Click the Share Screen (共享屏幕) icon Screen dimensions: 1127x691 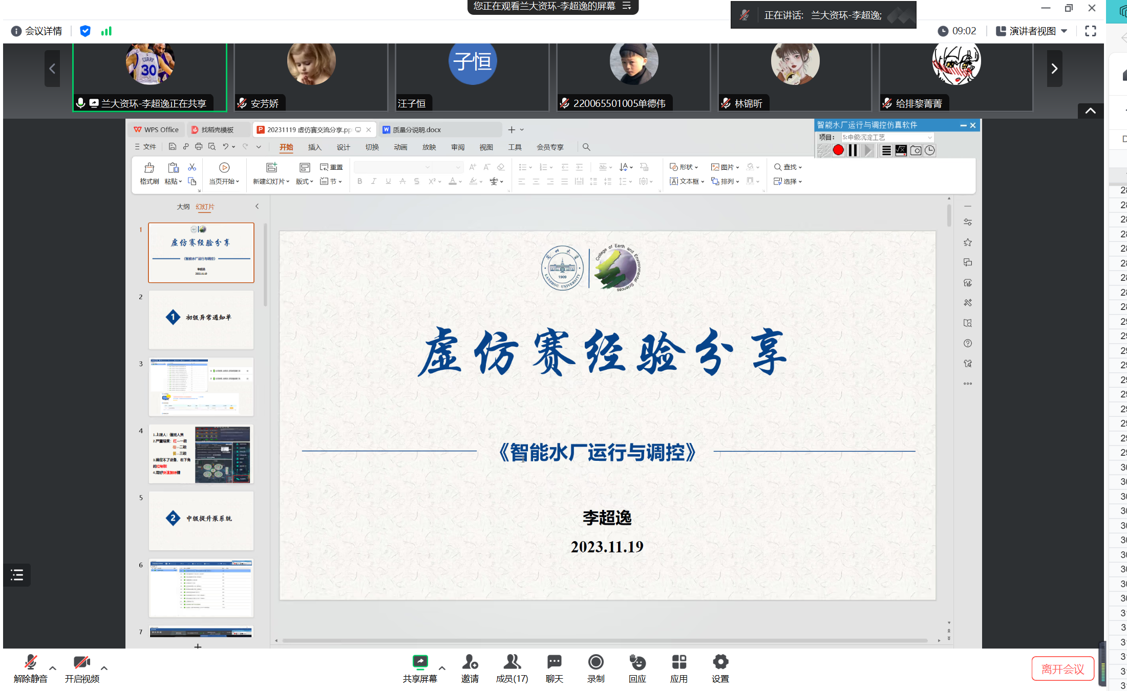click(419, 662)
